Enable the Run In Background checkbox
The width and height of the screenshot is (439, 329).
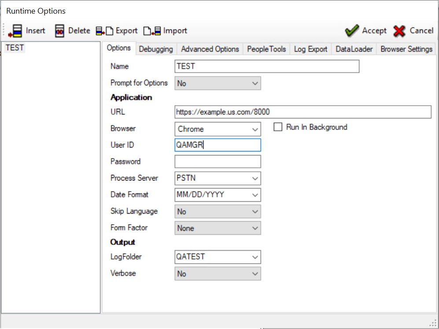(278, 127)
